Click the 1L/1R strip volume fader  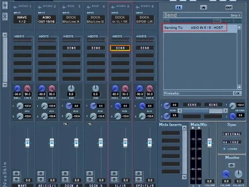125,143
